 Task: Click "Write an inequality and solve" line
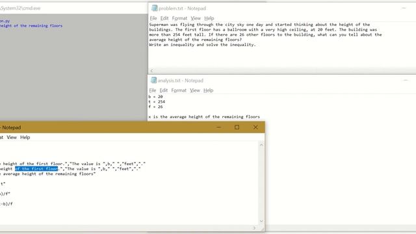click(202, 45)
